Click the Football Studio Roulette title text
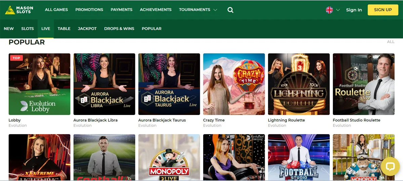The width and height of the screenshot is (403, 181). (x=357, y=120)
